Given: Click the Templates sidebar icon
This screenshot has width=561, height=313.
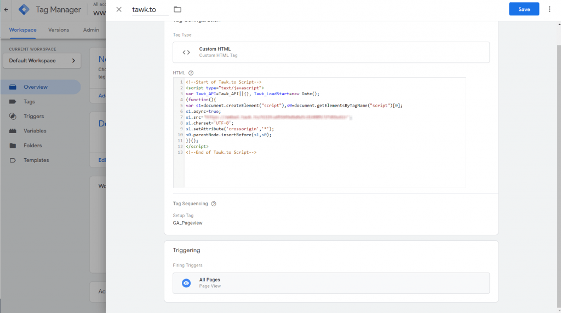Looking at the screenshot, I should [x=13, y=160].
